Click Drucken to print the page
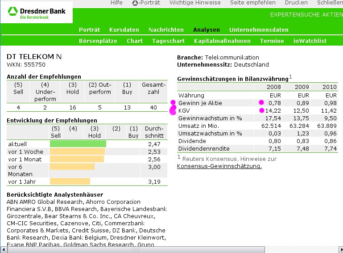 pos(296,3)
